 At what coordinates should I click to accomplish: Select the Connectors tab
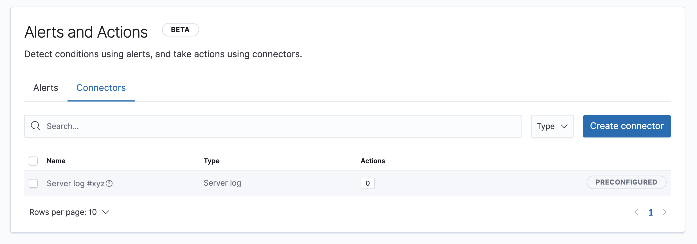(101, 88)
